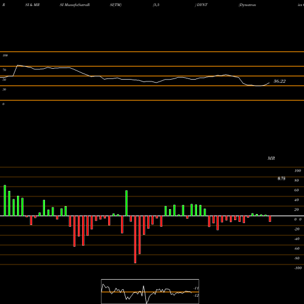Click the MR axis label -60

click(297, 249)
